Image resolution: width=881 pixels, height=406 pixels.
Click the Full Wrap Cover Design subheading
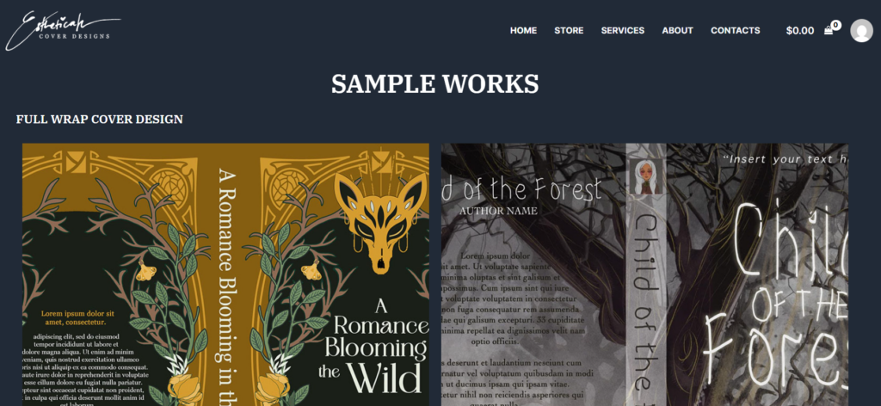pyautogui.click(x=100, y=119)
